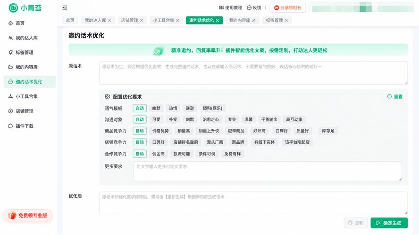Select the 高互动率 tag

294,119
